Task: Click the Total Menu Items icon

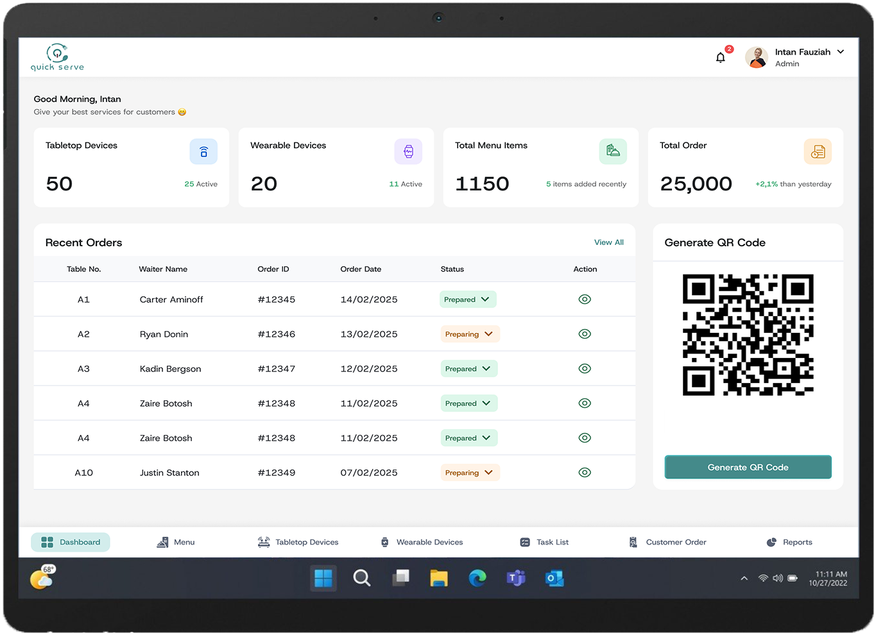Action: tap(613, 152)
